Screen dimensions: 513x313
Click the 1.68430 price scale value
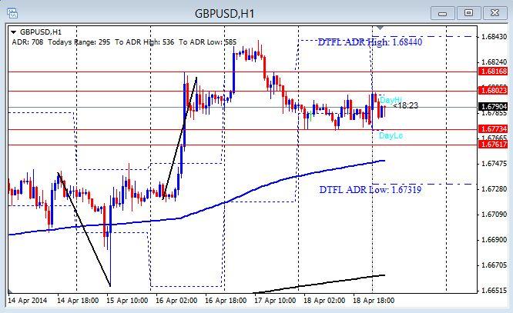tap(495, 37)
